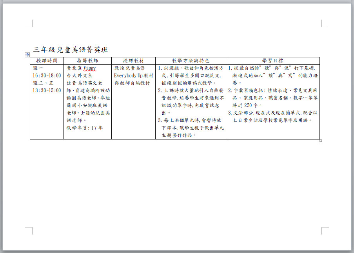Click the 敦煌兒童美語 text
The width and height of the screenshot is (354, 253).
click(129, 68)
